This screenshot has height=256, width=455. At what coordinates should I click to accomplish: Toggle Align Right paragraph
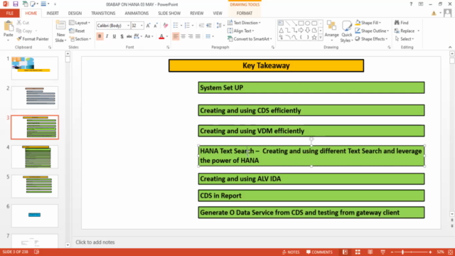[191, 36]
